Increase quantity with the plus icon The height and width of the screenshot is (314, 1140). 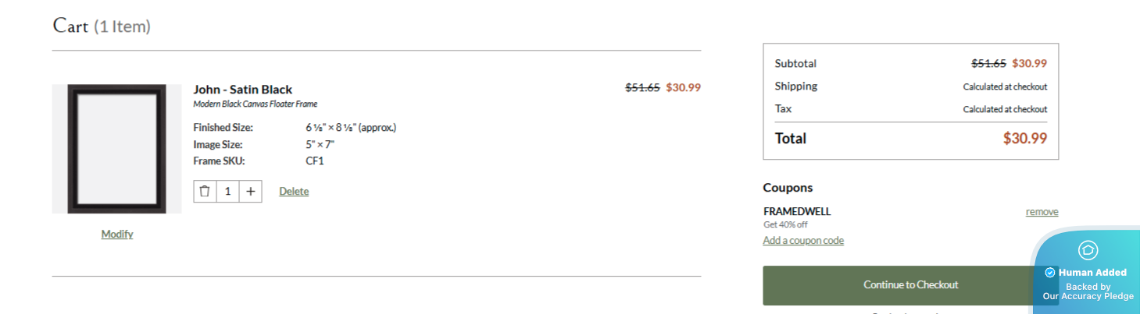[250, 191]
